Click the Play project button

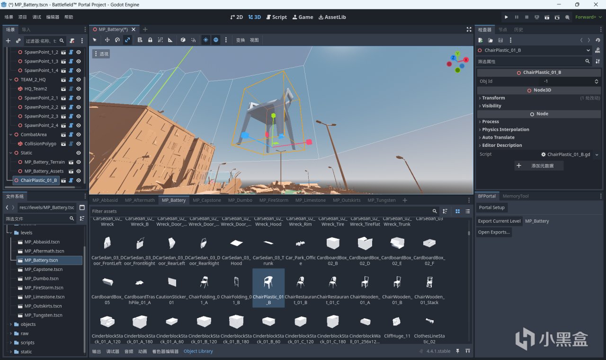click(506, 17)
